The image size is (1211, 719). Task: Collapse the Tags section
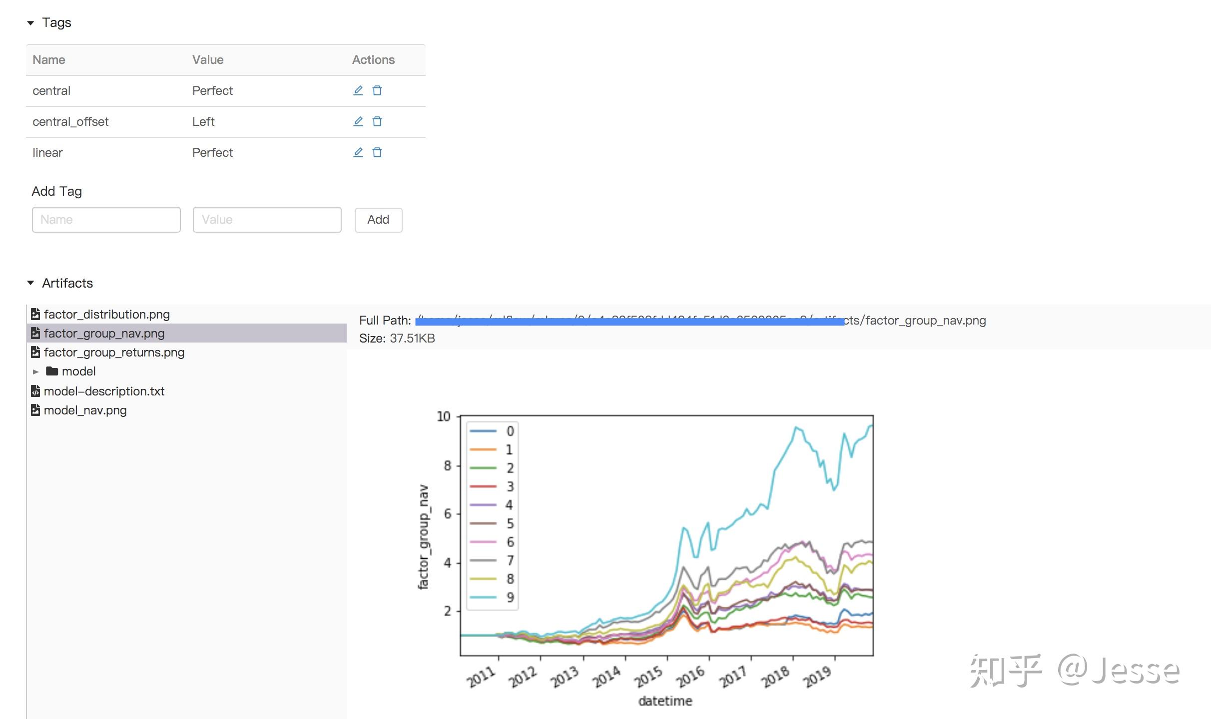click(x=30, y=23)
